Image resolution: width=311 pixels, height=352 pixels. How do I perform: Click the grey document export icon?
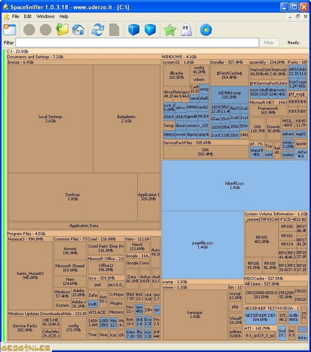(114, 29)
